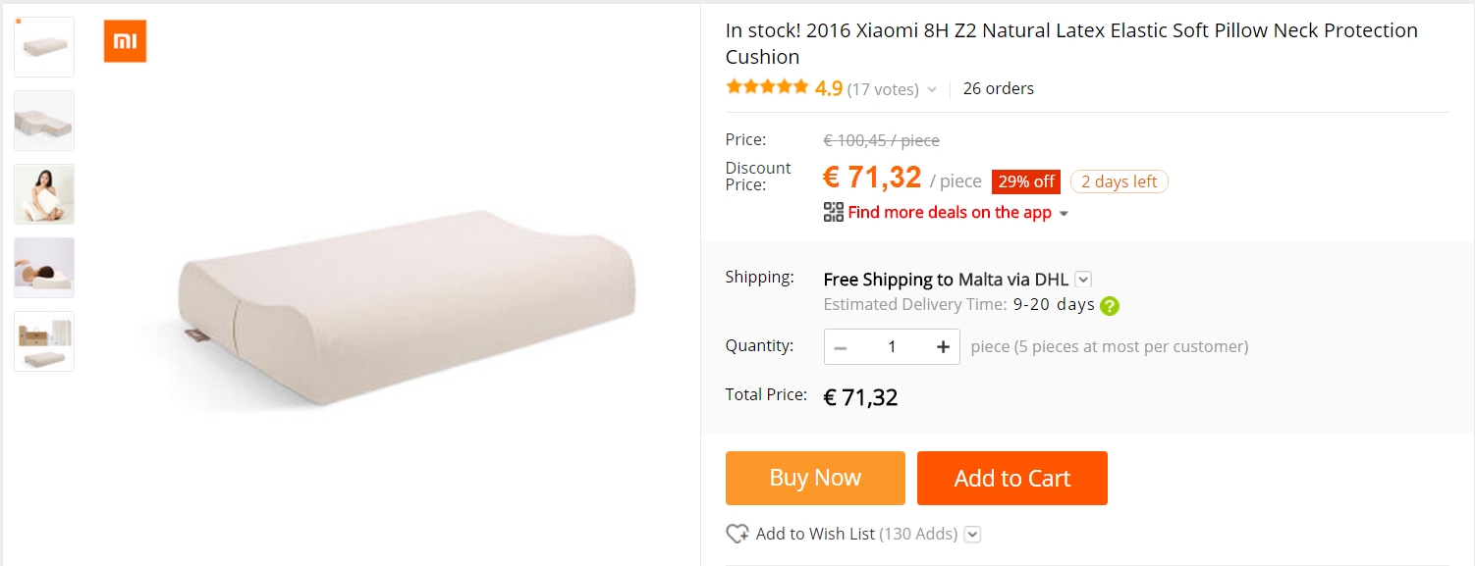1475x566 pixels.
Task: Click the QR code icon for app deals
Action: [x=834, y=212]
